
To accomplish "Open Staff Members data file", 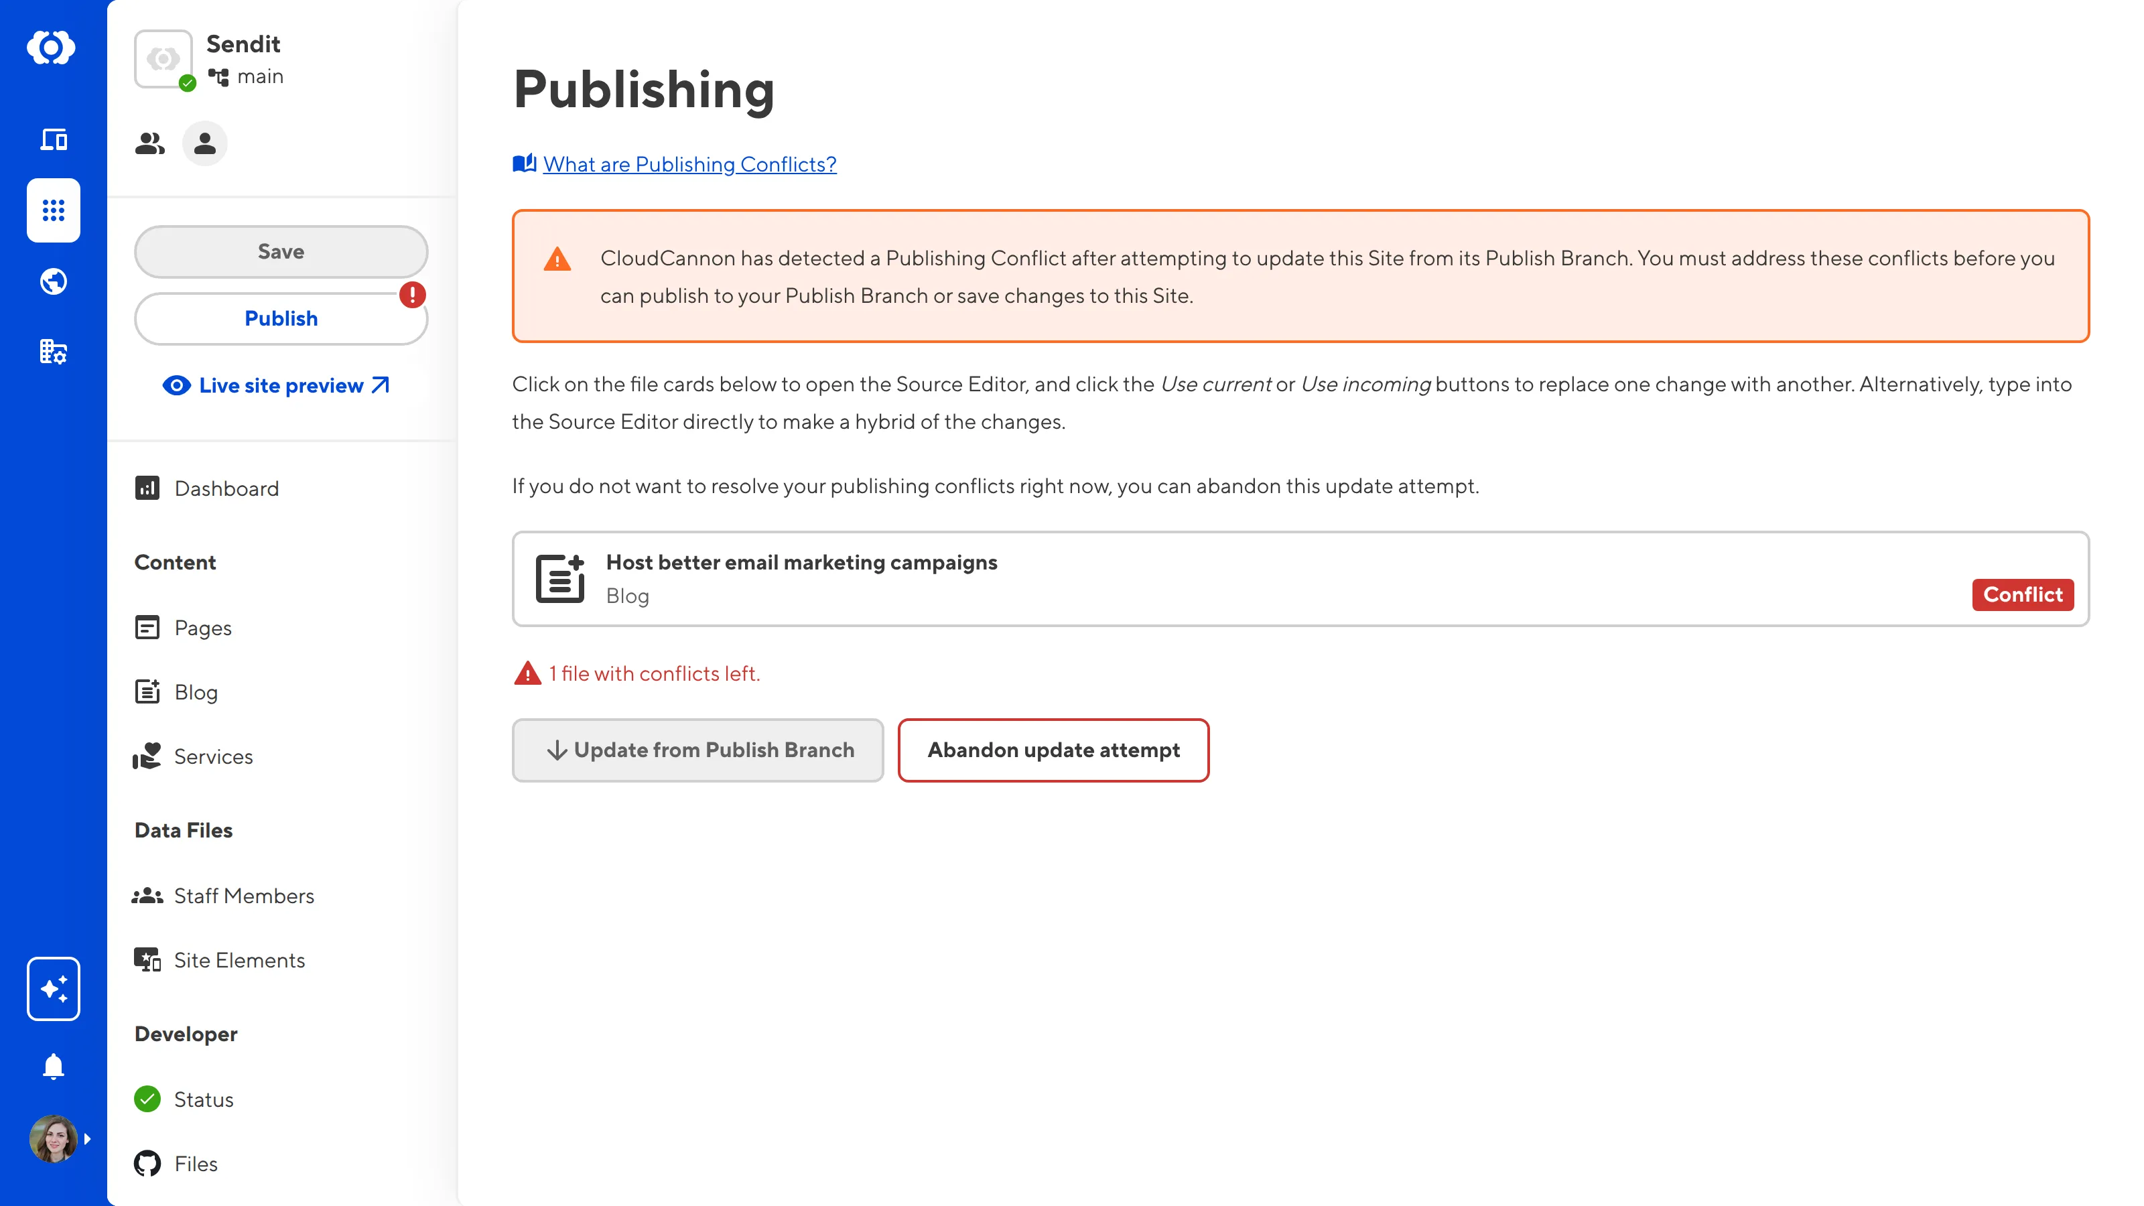I will 244,896.
